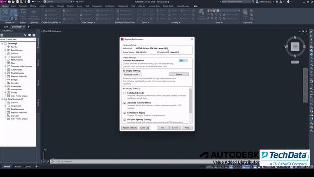Switch to the Annotate ribbon tab
The height and width of the screenshot is (177, 314).
point(23,6)
